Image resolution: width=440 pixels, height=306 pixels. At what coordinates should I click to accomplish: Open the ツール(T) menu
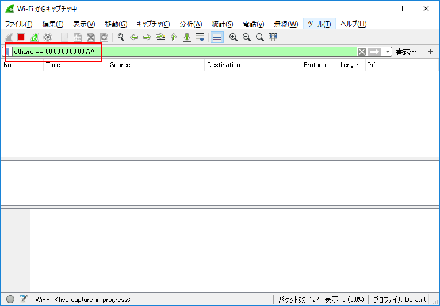point(319,24)
